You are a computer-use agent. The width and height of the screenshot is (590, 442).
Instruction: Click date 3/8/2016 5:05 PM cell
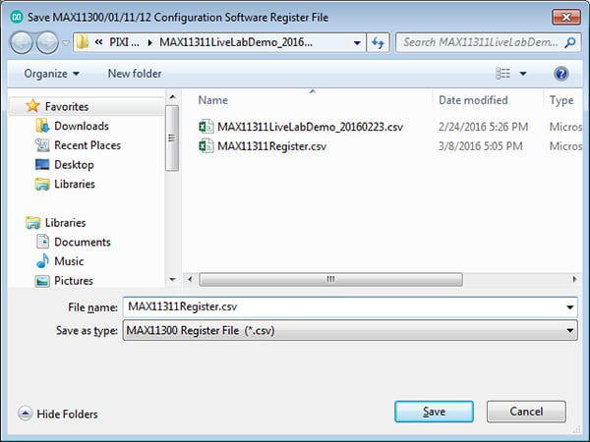click(x=481, y=146)
